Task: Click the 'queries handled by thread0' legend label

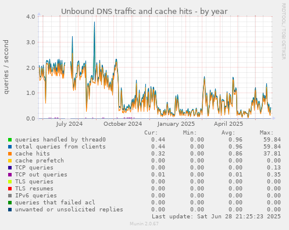Action: [x=60, y=140]
